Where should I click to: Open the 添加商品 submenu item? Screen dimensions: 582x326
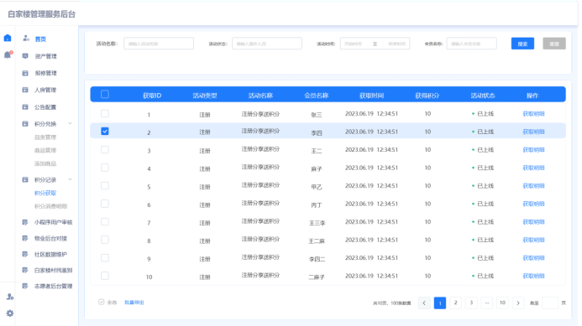click(45, 163)
